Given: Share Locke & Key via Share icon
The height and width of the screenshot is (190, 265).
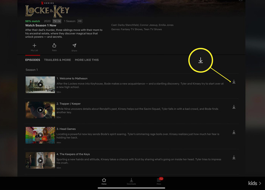Looking at the screenshot, I should point(74,47).
